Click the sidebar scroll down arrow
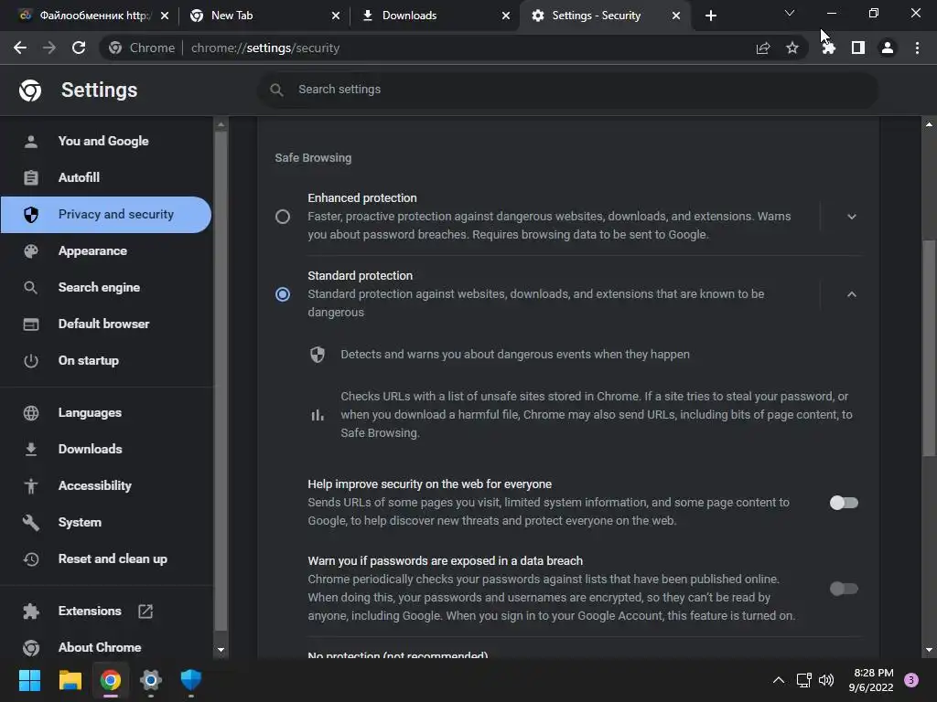The image size is (937, 702). [x=221, y=650]
